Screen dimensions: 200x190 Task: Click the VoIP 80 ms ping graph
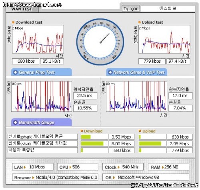click(x=136, y=97)
